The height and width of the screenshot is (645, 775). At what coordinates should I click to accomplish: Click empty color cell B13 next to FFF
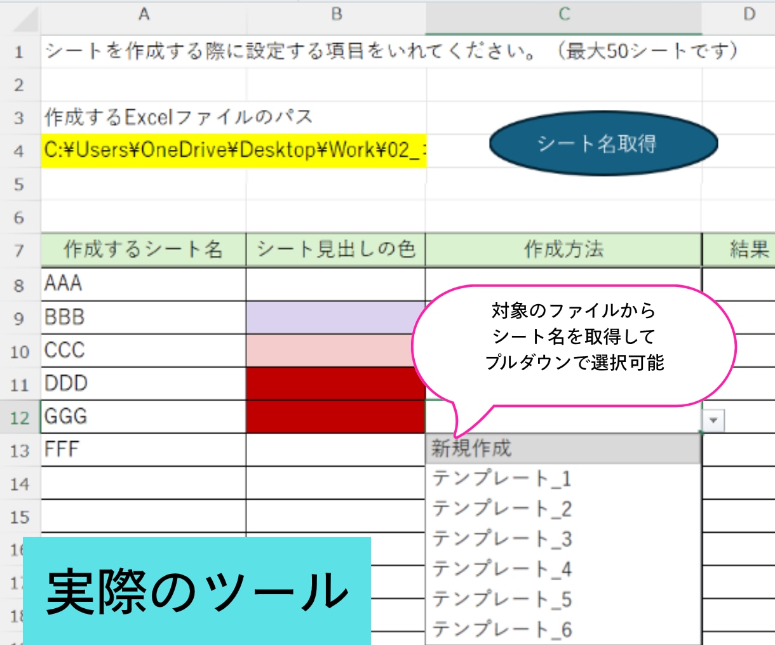[x=336, y=449]
